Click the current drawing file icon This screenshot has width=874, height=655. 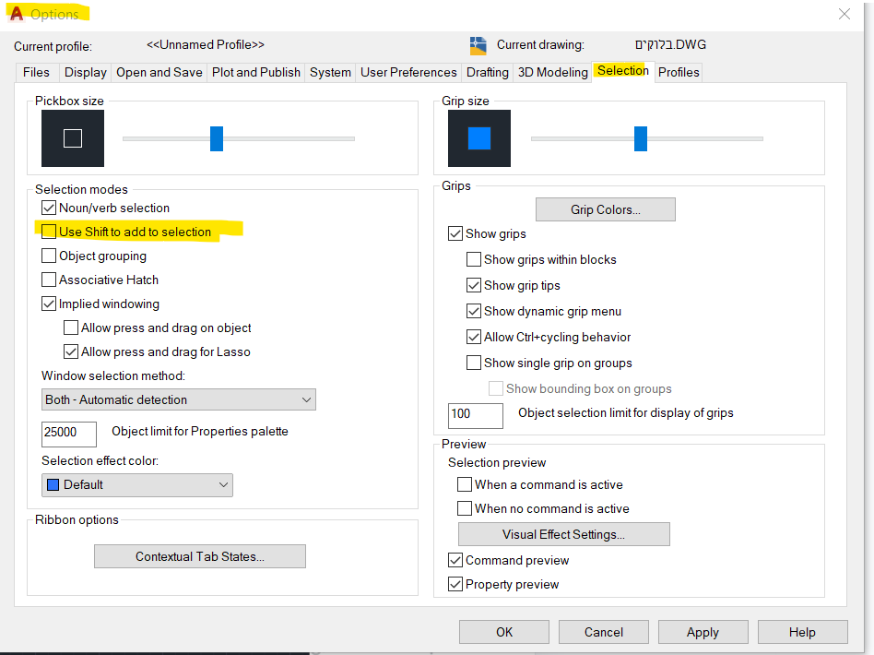coord(478,45)
